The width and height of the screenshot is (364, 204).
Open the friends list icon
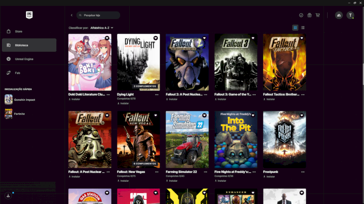tap(339, 15)
